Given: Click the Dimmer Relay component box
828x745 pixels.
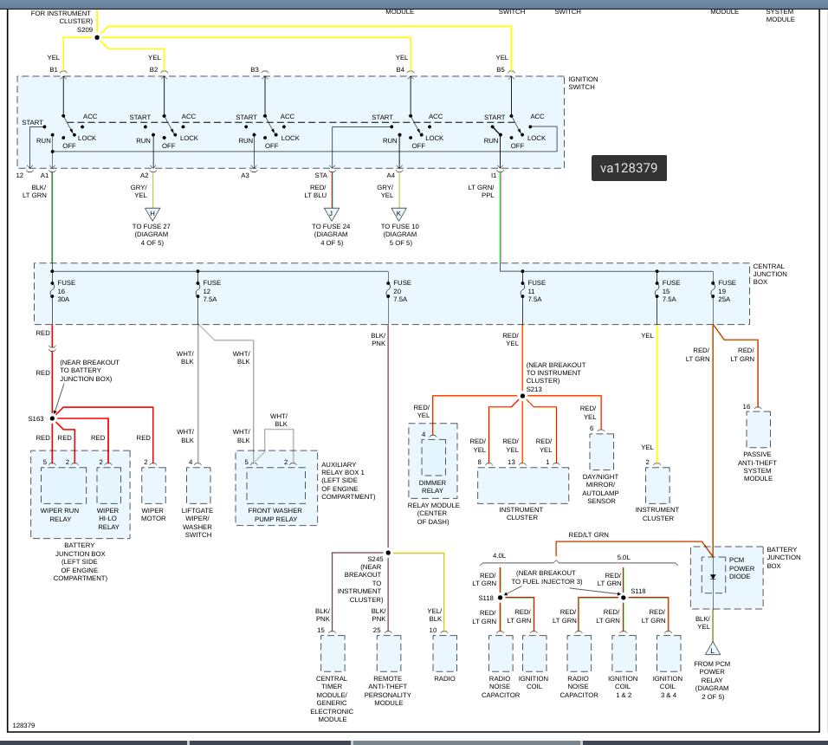Looking at the screenshot, I should (x=433, y=458).
